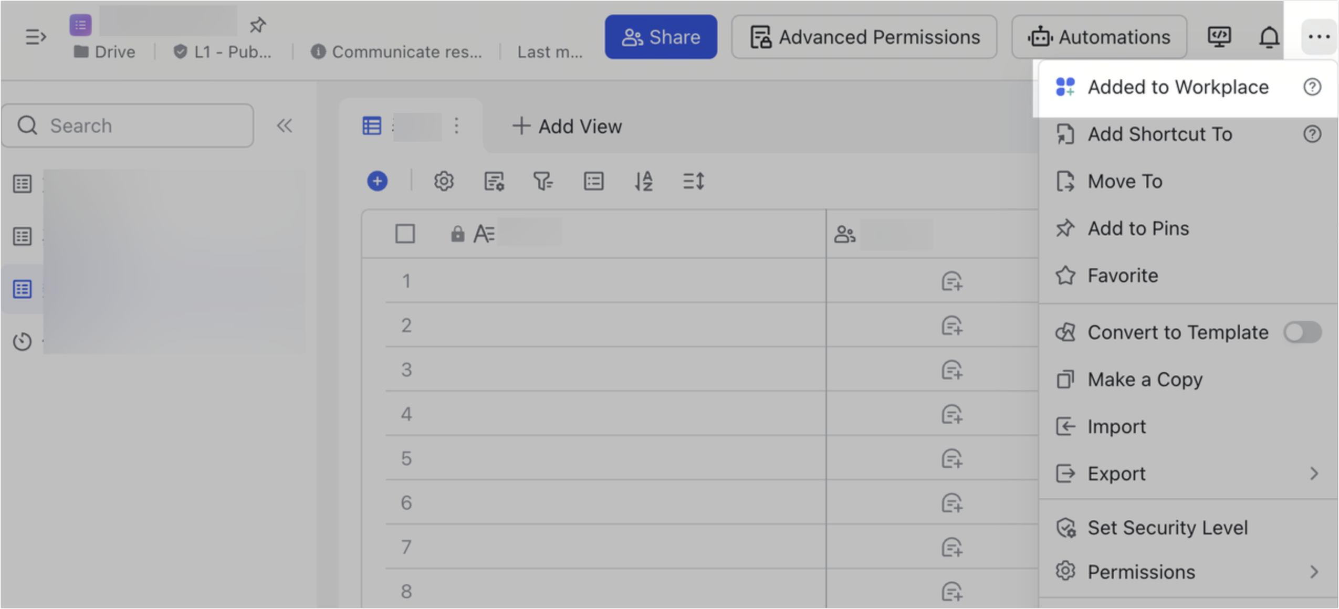The image size is (1339, 609).
Task: Click the widget/code icon next to Share
Action: 1219,37
